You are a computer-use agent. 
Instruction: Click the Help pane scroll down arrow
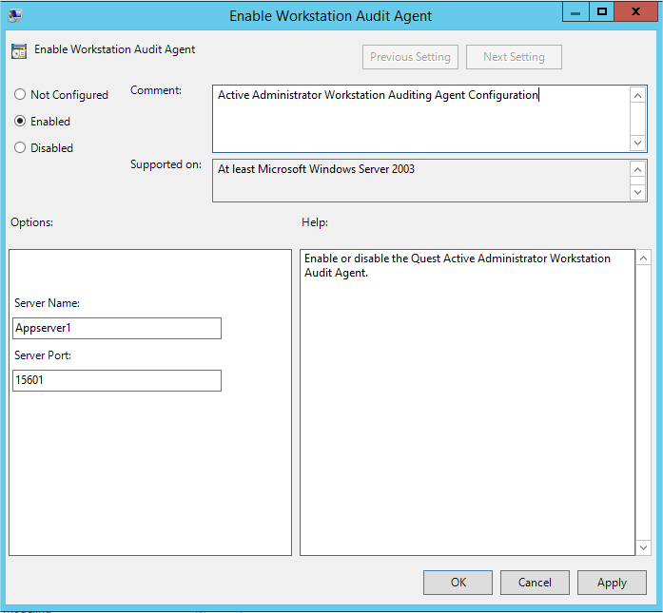tap(643, 547)
